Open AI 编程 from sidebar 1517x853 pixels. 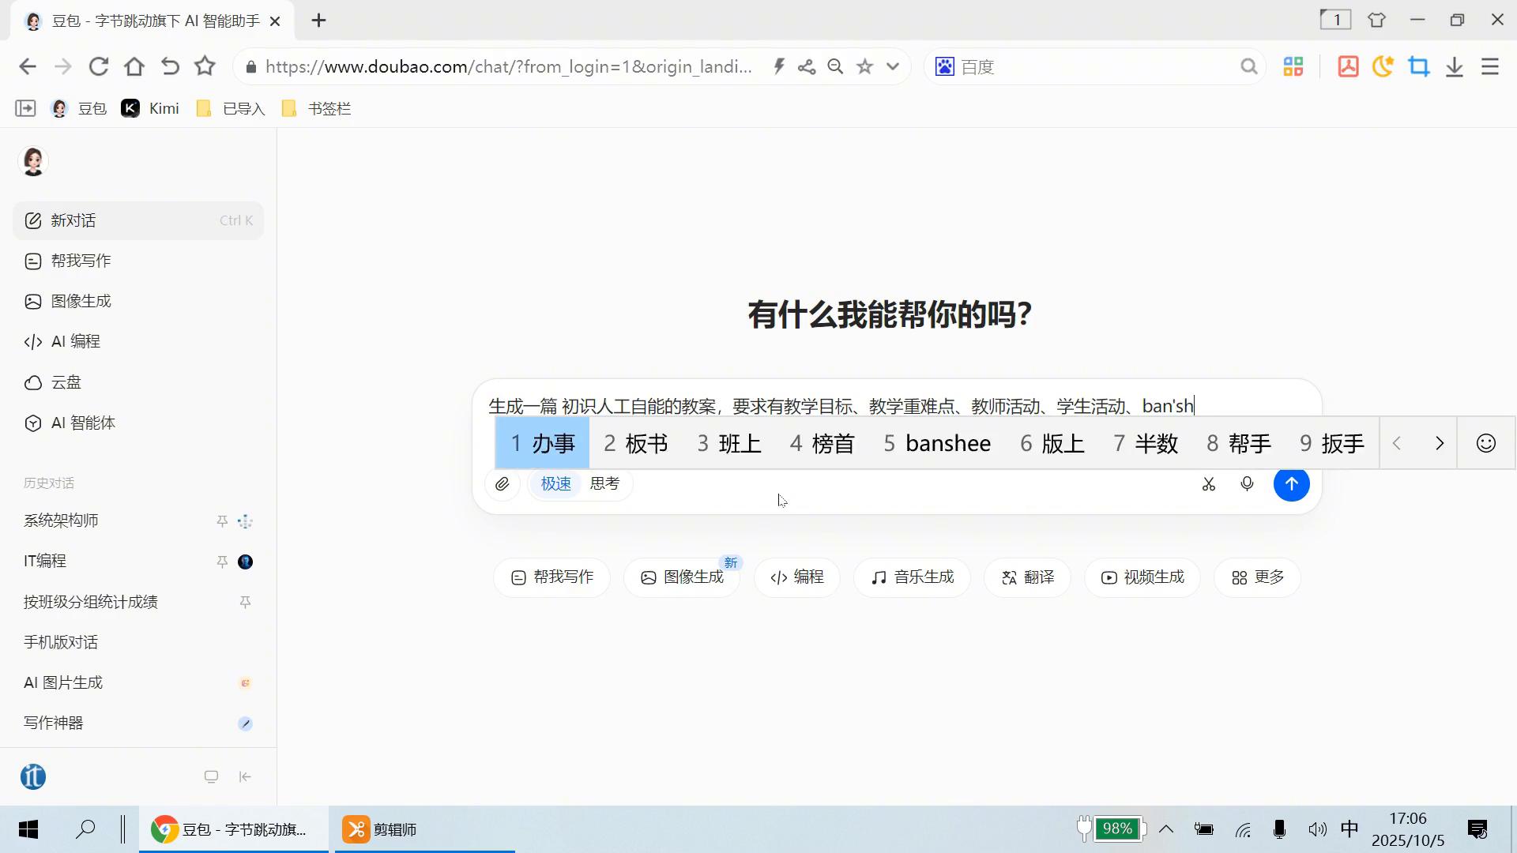pos(75,341)
